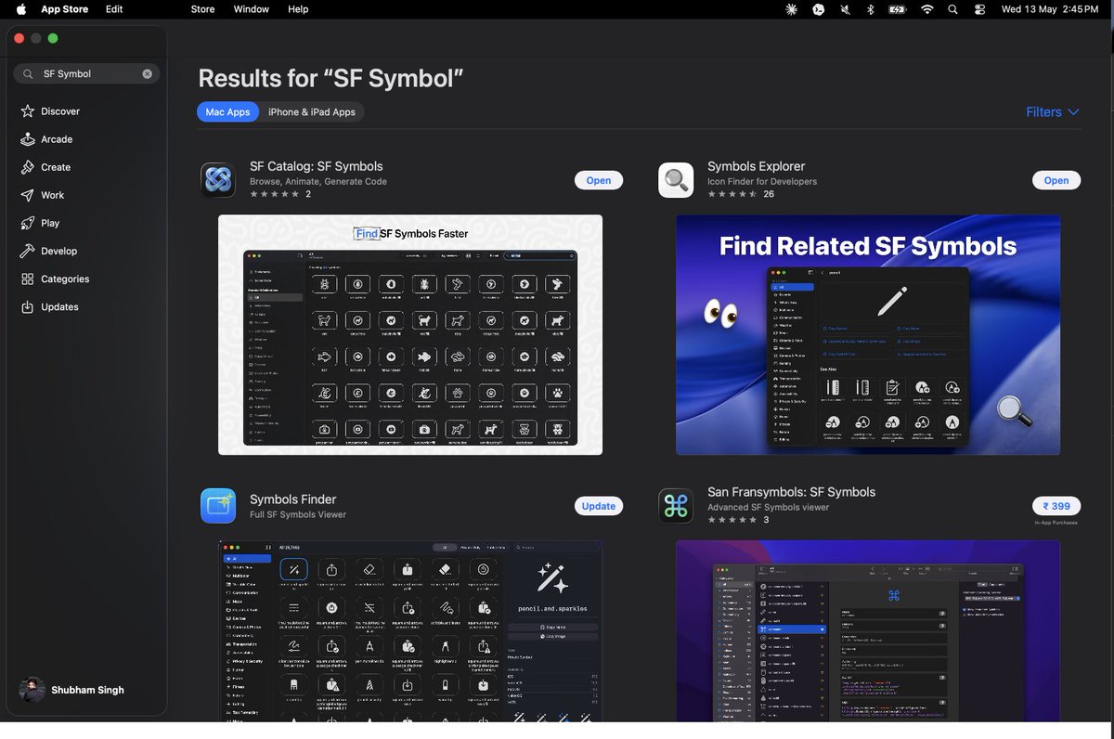Screen dimensions: 1114x739
Task: Open the Symbols Finder preview screenshot
Action: point(410,631)
